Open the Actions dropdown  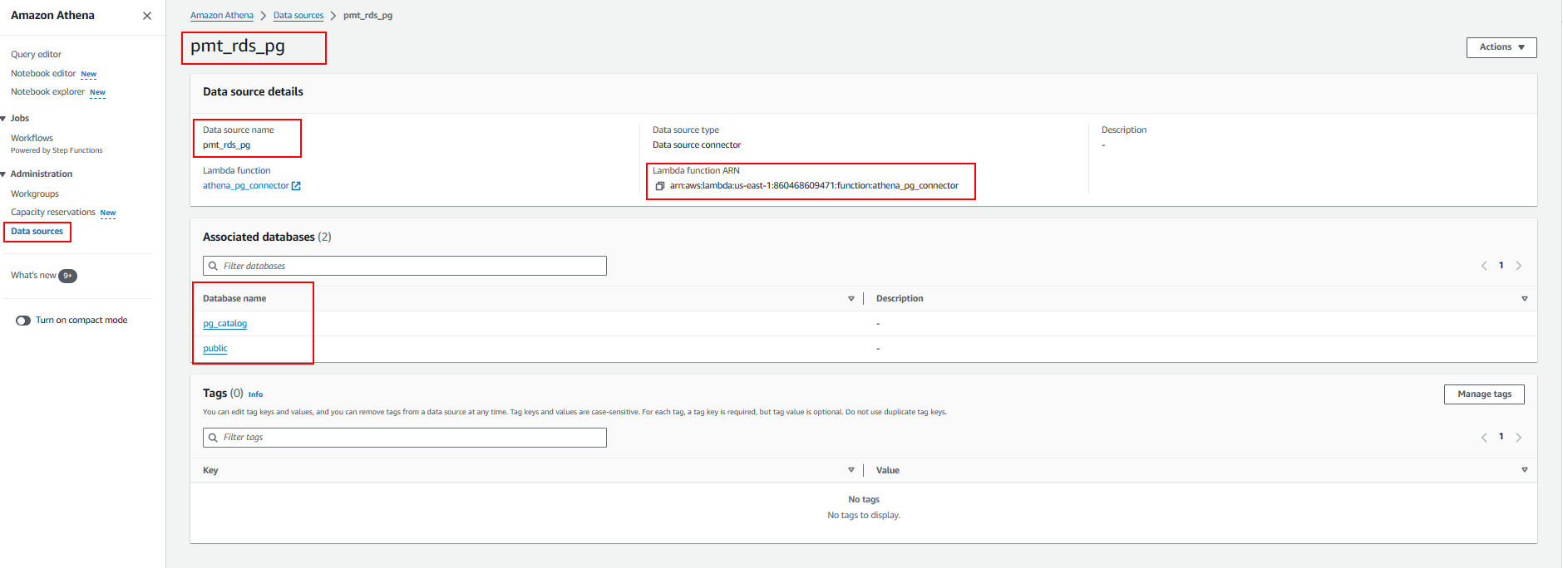[1501, 47]
